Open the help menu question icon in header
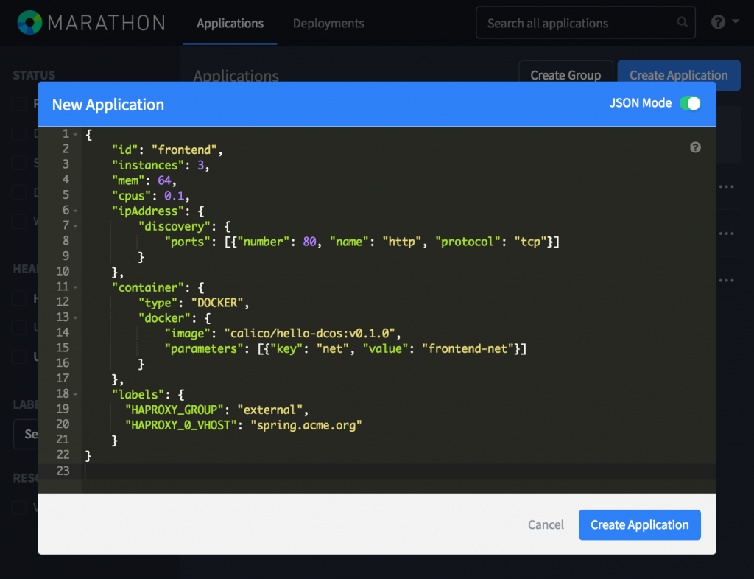Viewport: 754px width, 579px height. [x=718, y=21]
